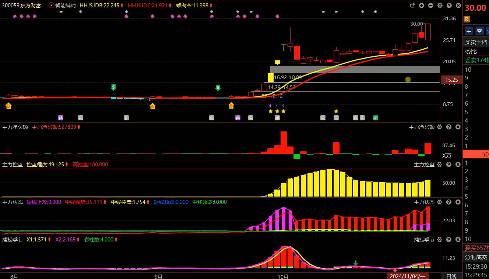Zoom out the K-line chart with minus icon
The image size is (489, 279).
pyautogui.click(x=430, y=6)
